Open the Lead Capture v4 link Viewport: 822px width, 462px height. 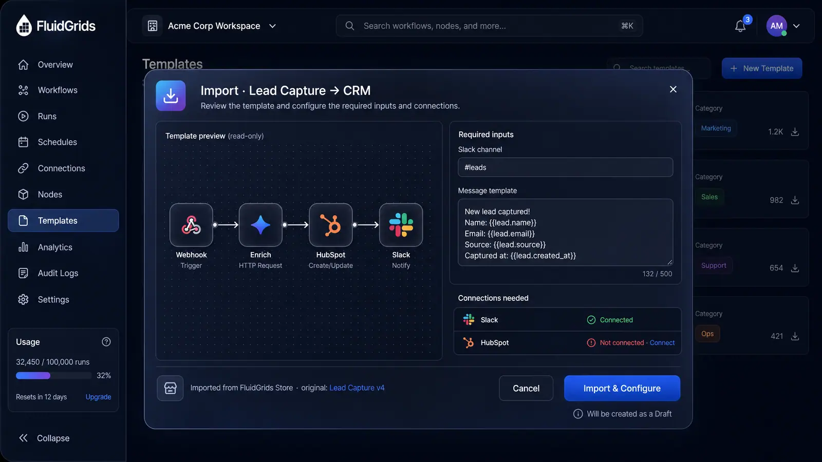click(357, 388)
